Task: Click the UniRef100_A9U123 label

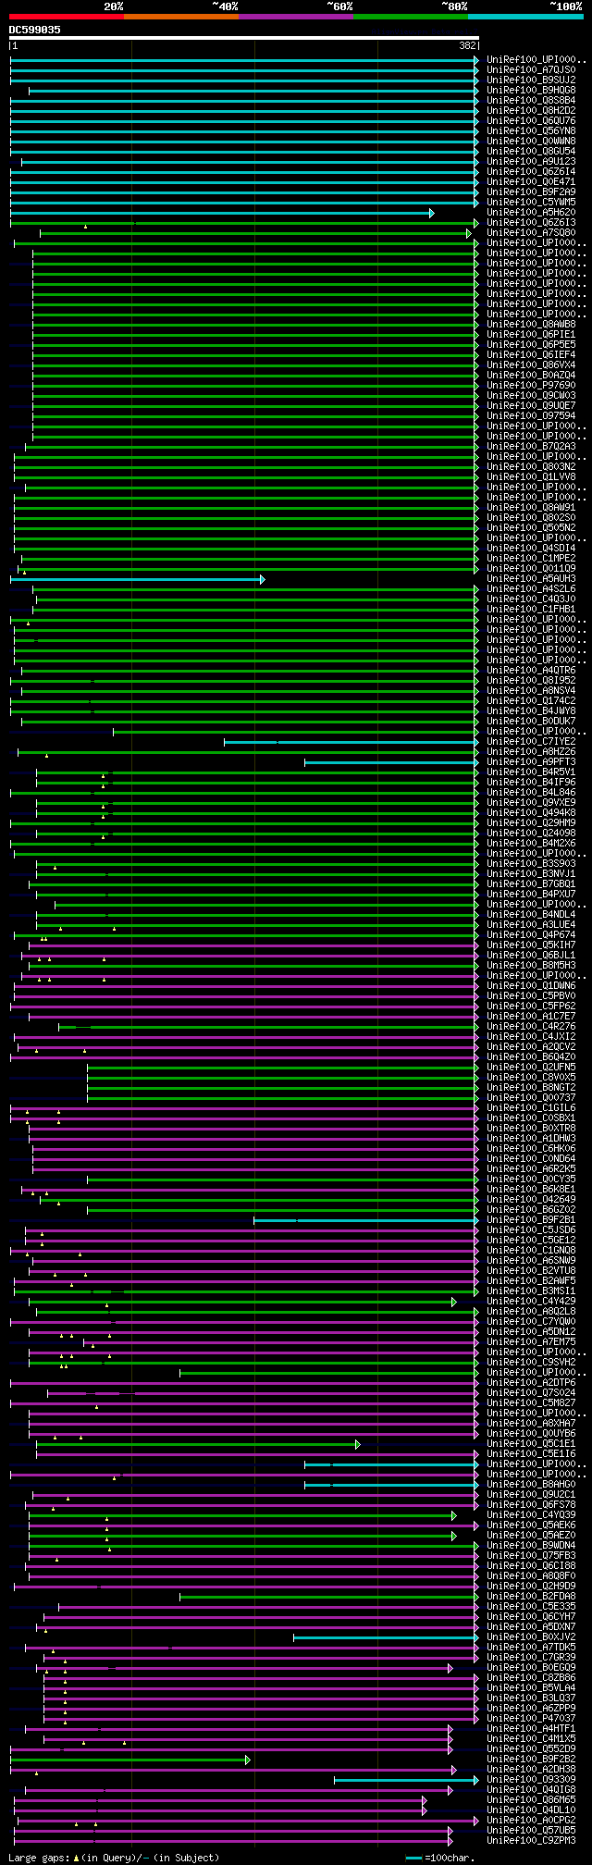Action: [x=531, y=161]
